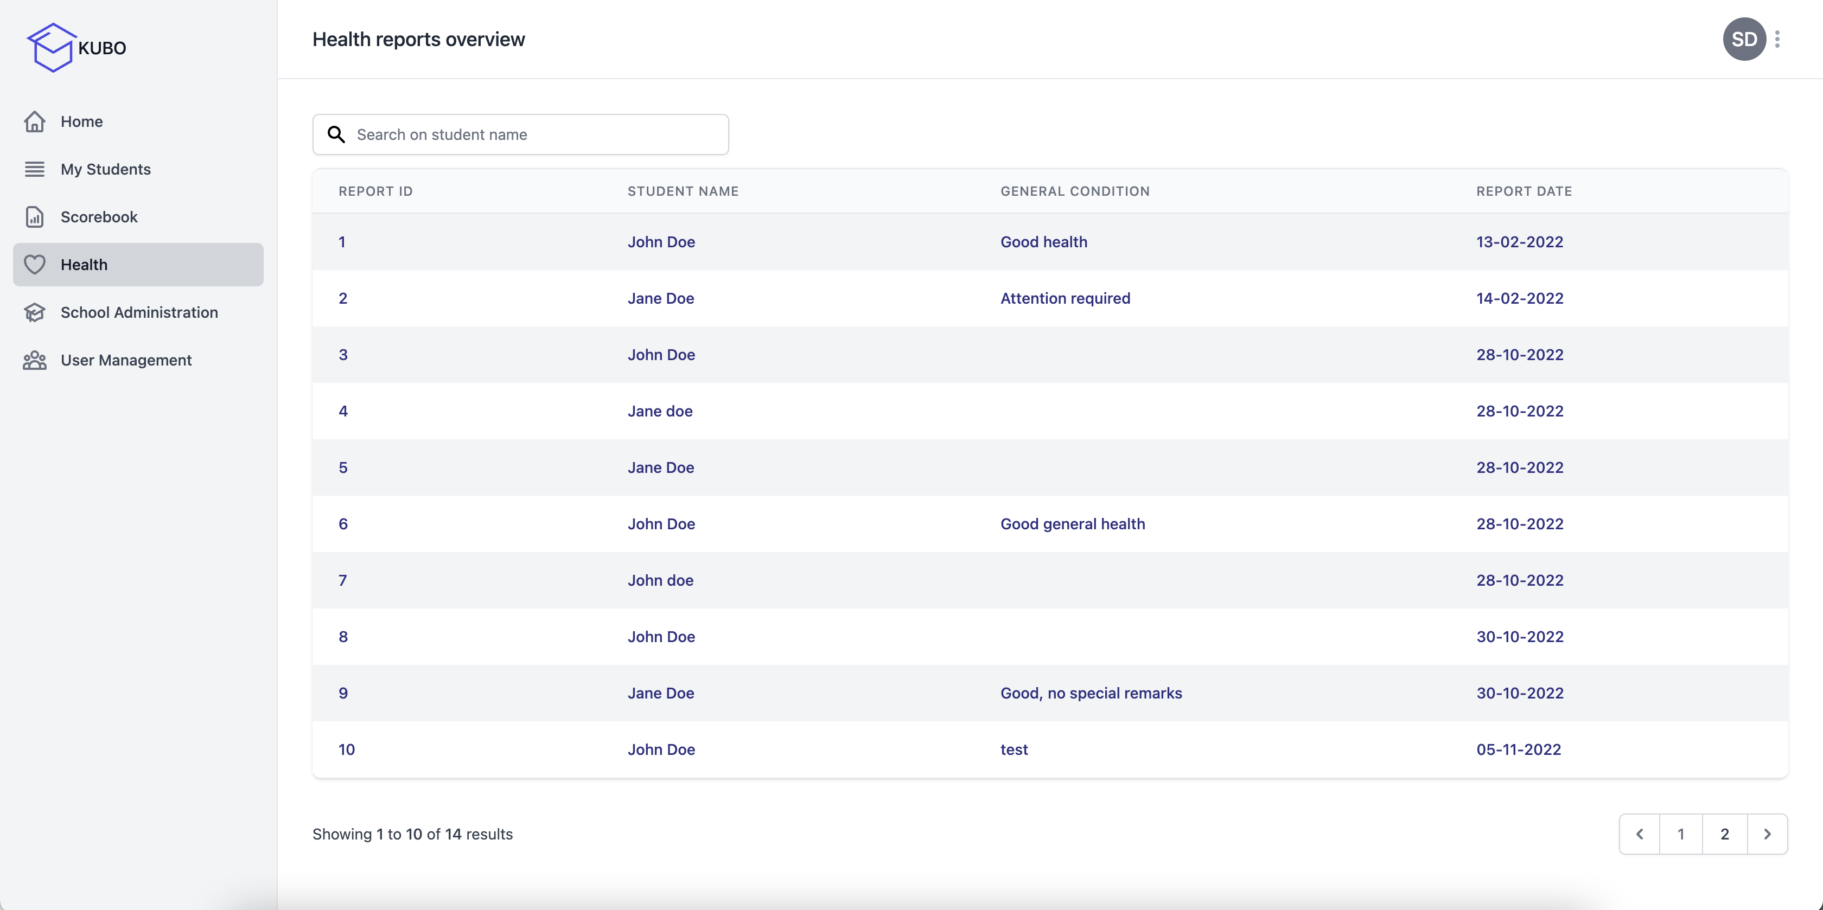Click John Doe in report 10 row
This screenshot has width=1823, height=910.
point(661,749)
